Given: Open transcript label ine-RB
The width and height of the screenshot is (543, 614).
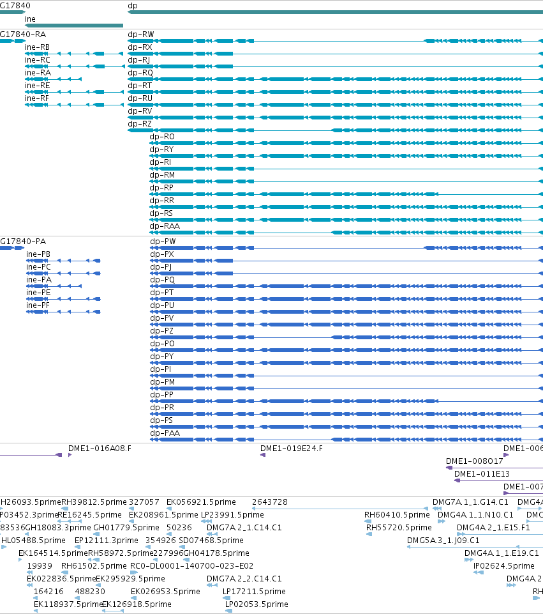Looking at the screenshot, I should (x=37, y=47).
